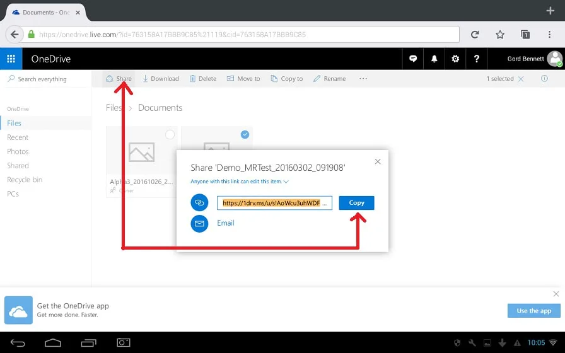The image size is (565, 353).
Task: Tap the Android back button
Action: click(x=17, y=343)
